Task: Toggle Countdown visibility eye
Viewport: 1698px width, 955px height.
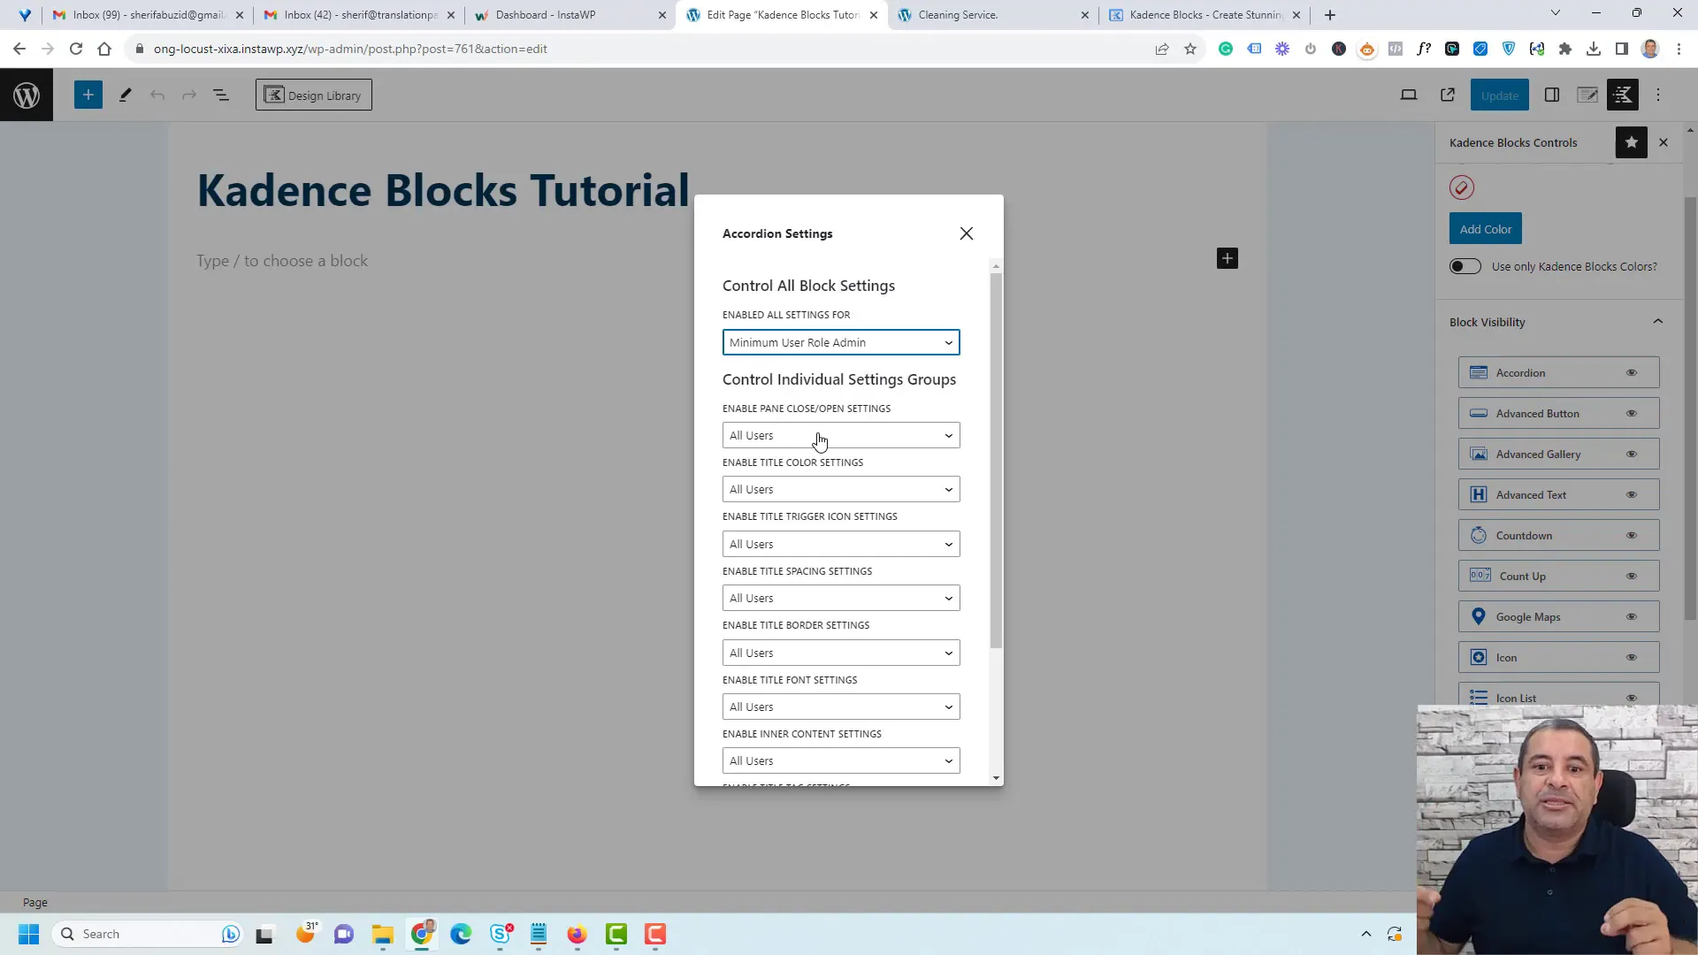Action: point(1632,535)
